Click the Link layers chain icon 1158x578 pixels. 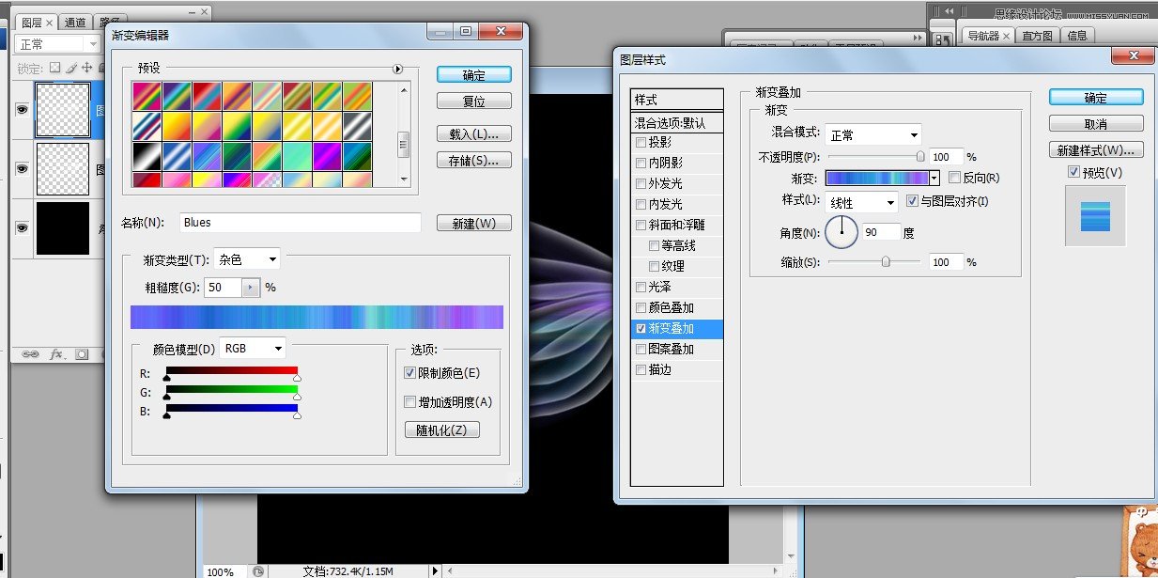coord(31,355)
